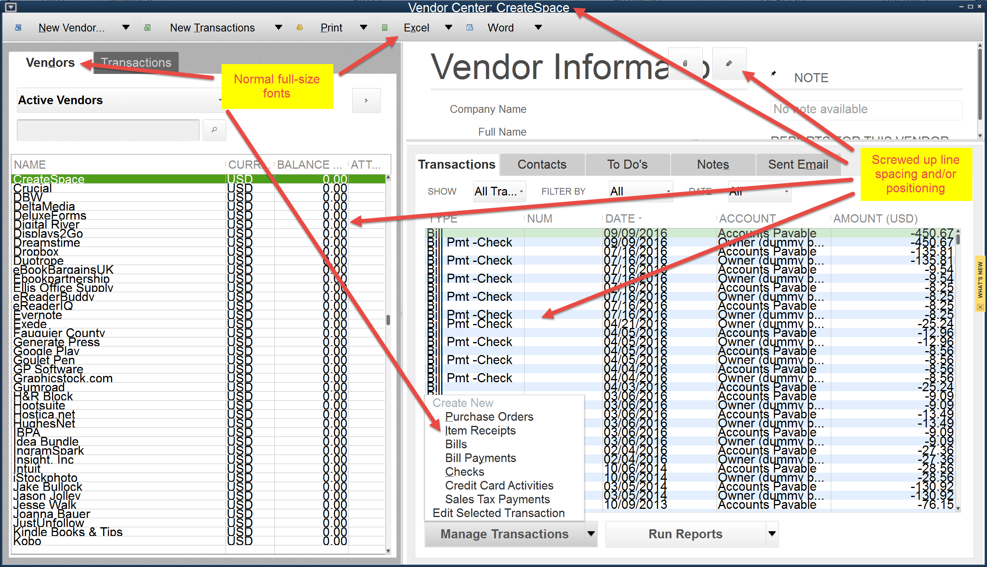Choose Credit Card Activities menu entry
This screenshot has width=987, height=567.
499,486
